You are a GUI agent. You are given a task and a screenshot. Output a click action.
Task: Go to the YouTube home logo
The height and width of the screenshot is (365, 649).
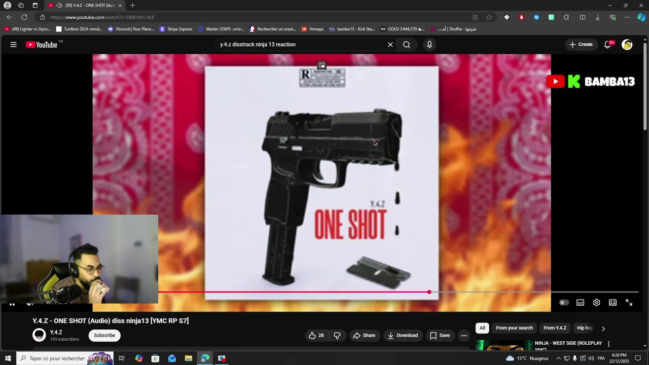(x=42, y=45)
